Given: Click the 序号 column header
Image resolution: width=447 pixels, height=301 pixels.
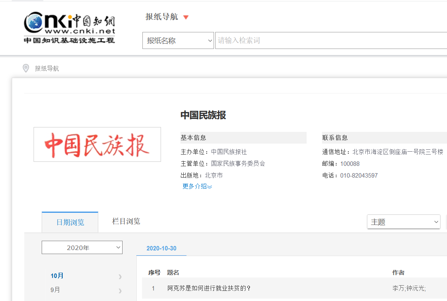Looking at the screenshot, I should pos(154,273).
